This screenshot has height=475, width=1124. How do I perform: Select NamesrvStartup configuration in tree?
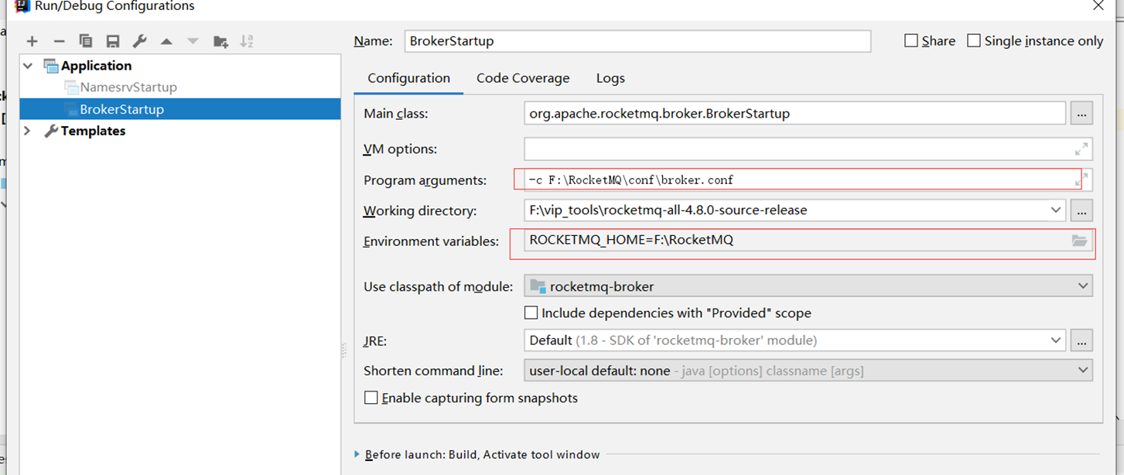pyautogui.click(x=128, y=87)
